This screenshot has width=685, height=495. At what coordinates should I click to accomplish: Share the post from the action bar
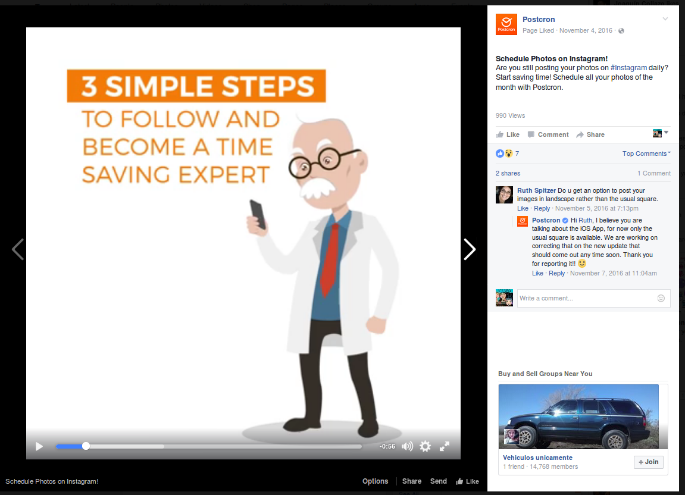click(x=590, y=134)
